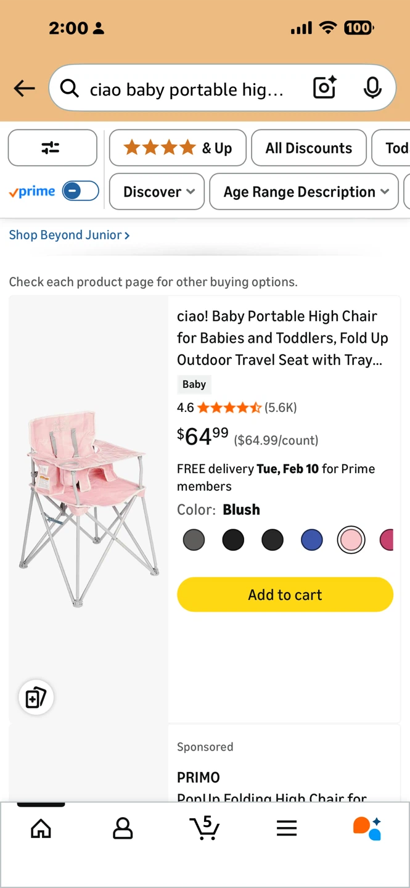Add the high chair to cart
This screenshot has width=410, height=888.
pyautogui.click(x=284, y=594)
